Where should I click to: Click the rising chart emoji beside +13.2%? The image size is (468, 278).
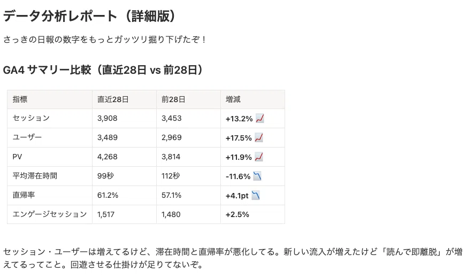(260, 119)
